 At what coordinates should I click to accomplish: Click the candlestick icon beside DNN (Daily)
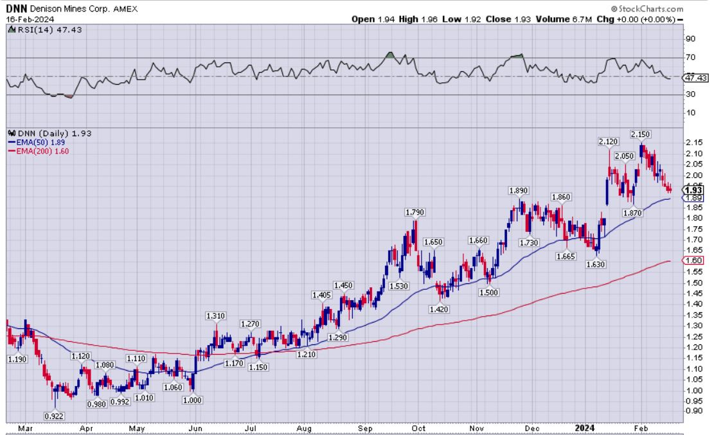tap(12, 134)
